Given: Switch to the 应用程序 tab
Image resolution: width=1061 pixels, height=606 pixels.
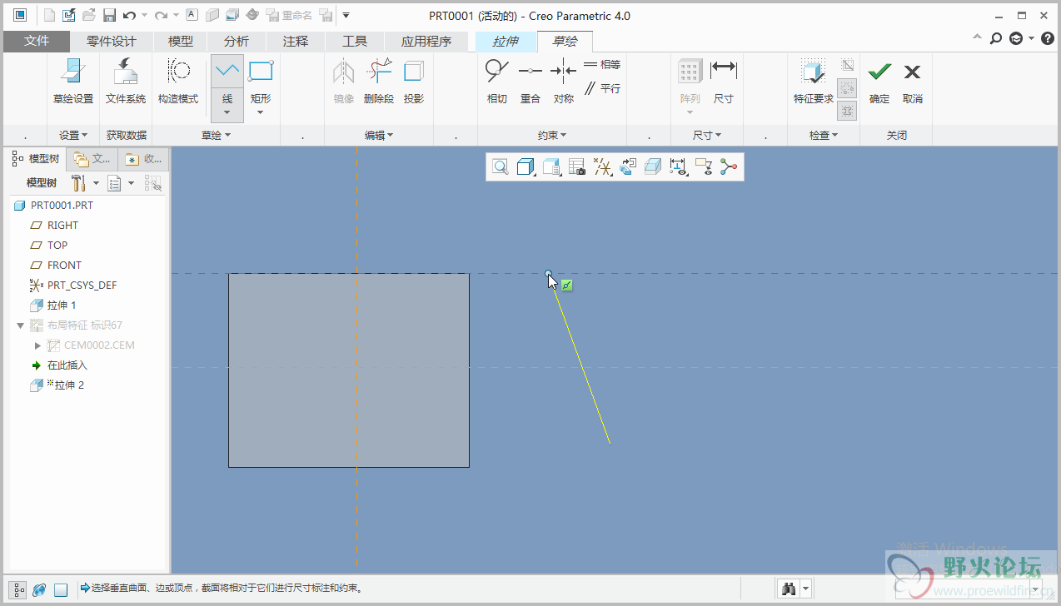Looking at the screenshot, I should [426, 41].
